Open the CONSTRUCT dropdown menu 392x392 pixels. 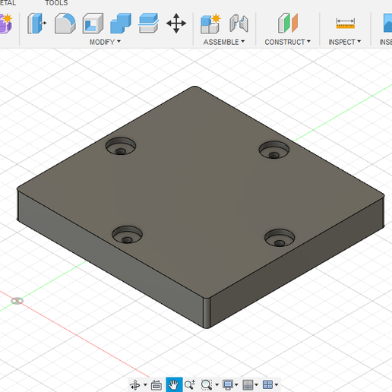coord(288,42)
